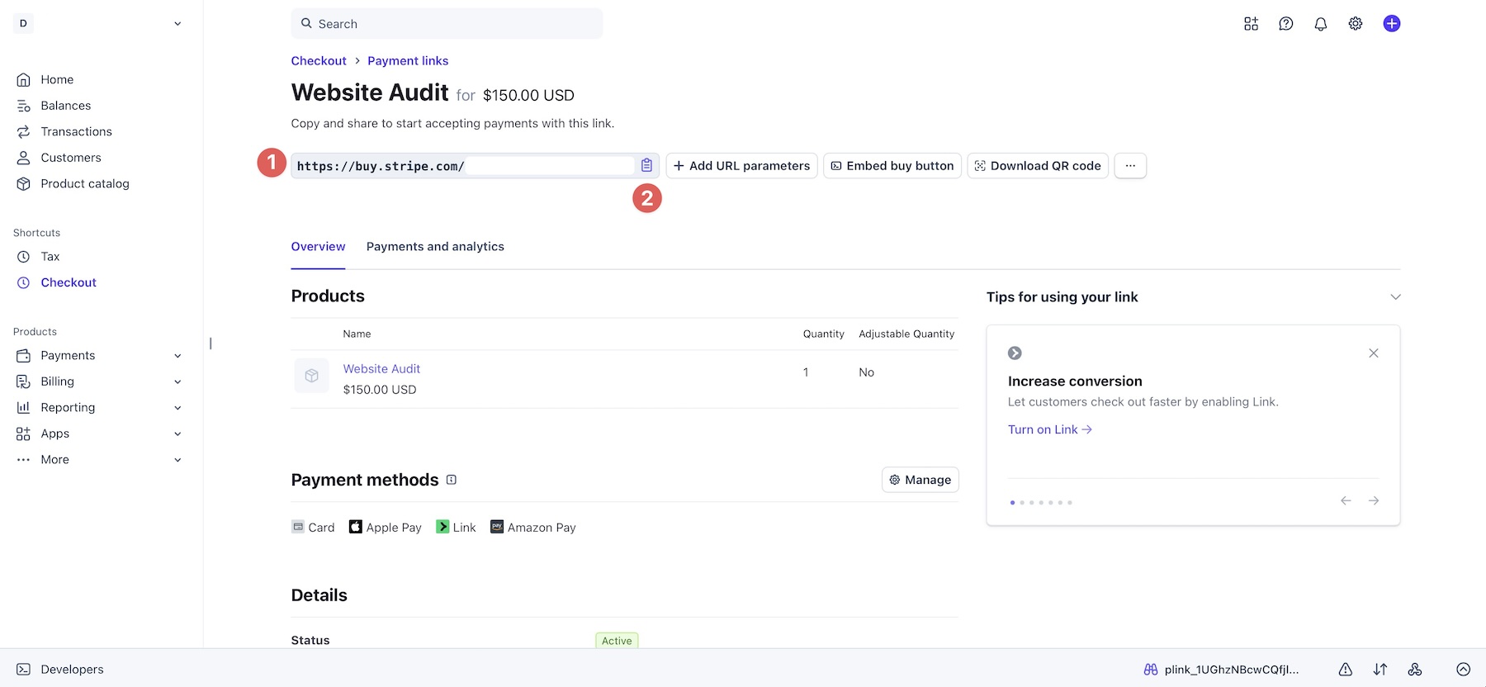Click the Turn on Link link
This screenshot has height=687, width=1486.
click(1050, 429)
